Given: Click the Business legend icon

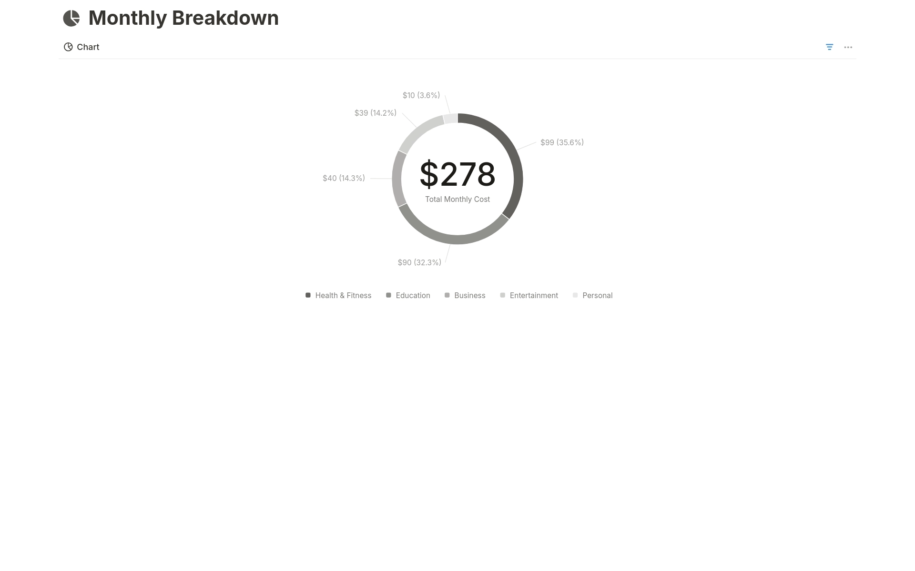Looking at the screenshot, I should [447, 295].
